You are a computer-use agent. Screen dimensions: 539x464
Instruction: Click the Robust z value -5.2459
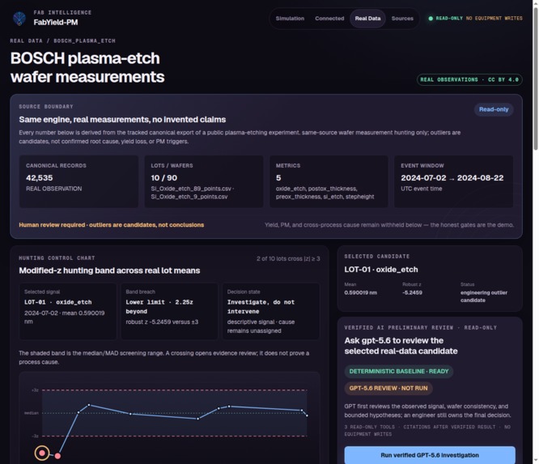(412, 292)
